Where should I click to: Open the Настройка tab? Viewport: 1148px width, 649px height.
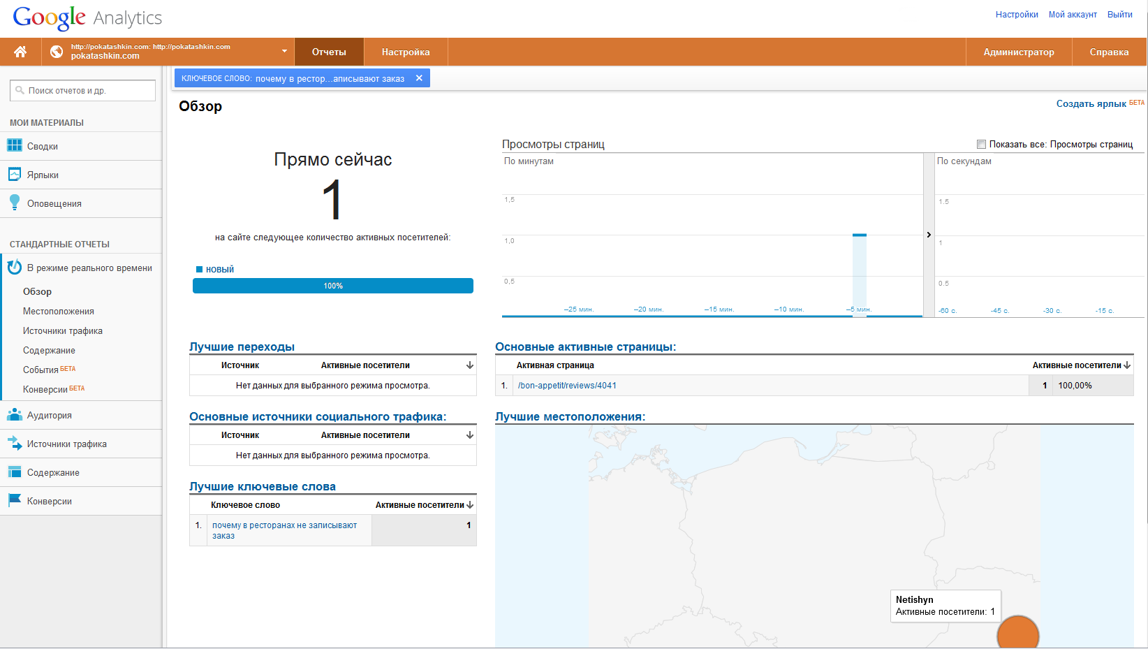[x=406, y=52]
